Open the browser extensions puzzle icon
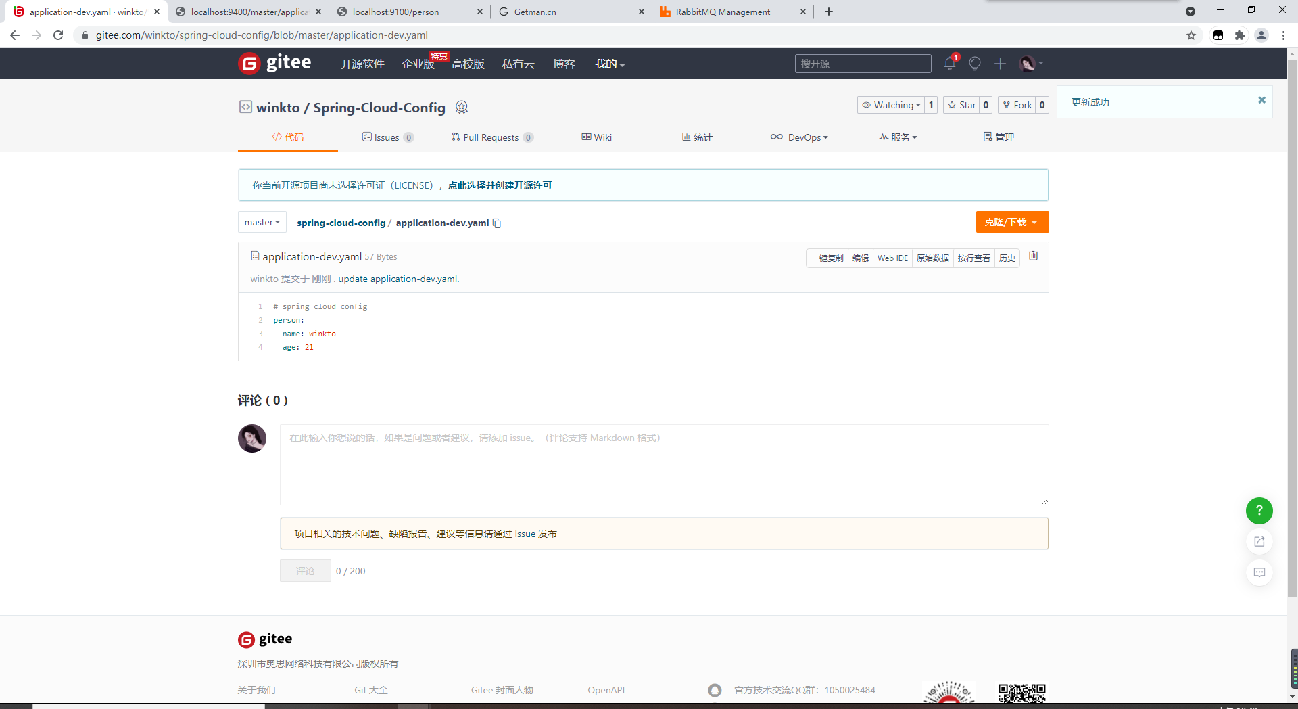1298x709 pixels. click(1239, 35)
